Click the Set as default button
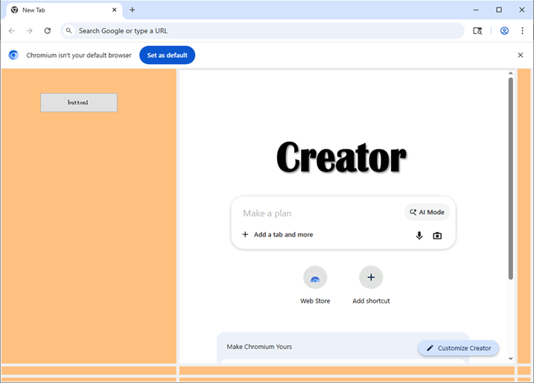The height and width of the screenshot is (383, 534). coord(168,55)
